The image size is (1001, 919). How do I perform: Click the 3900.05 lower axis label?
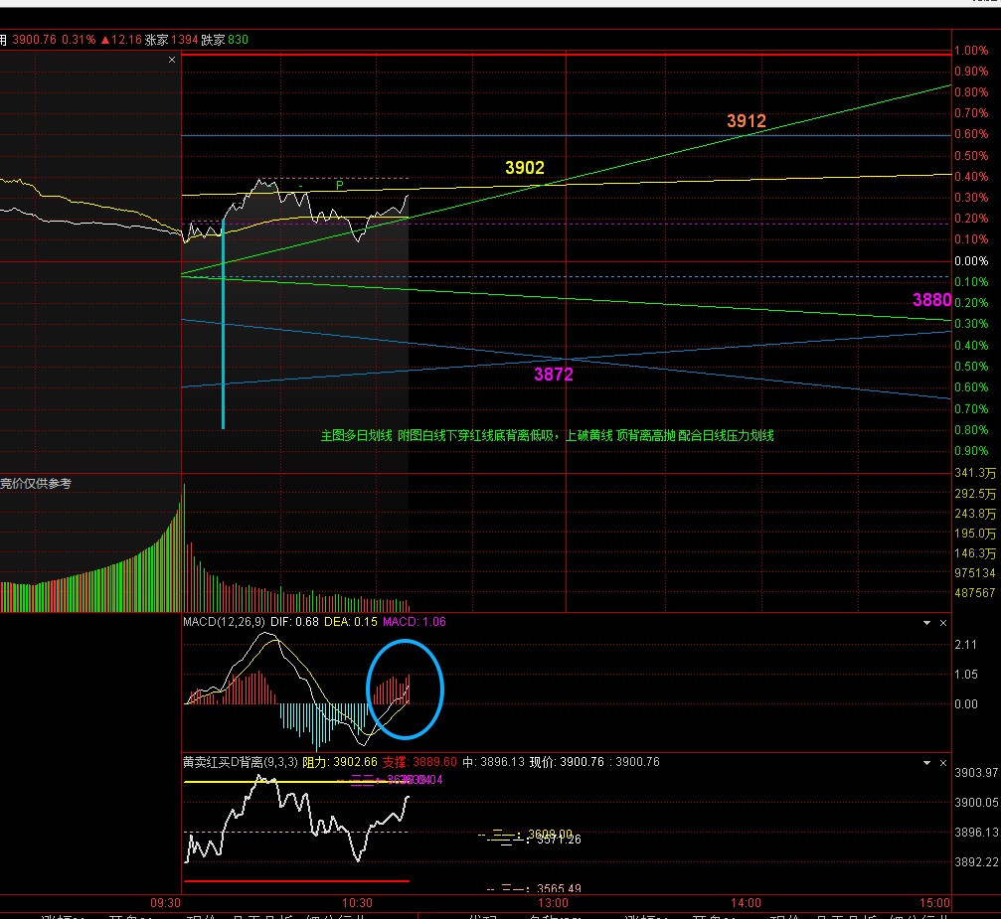click(976, 803)
